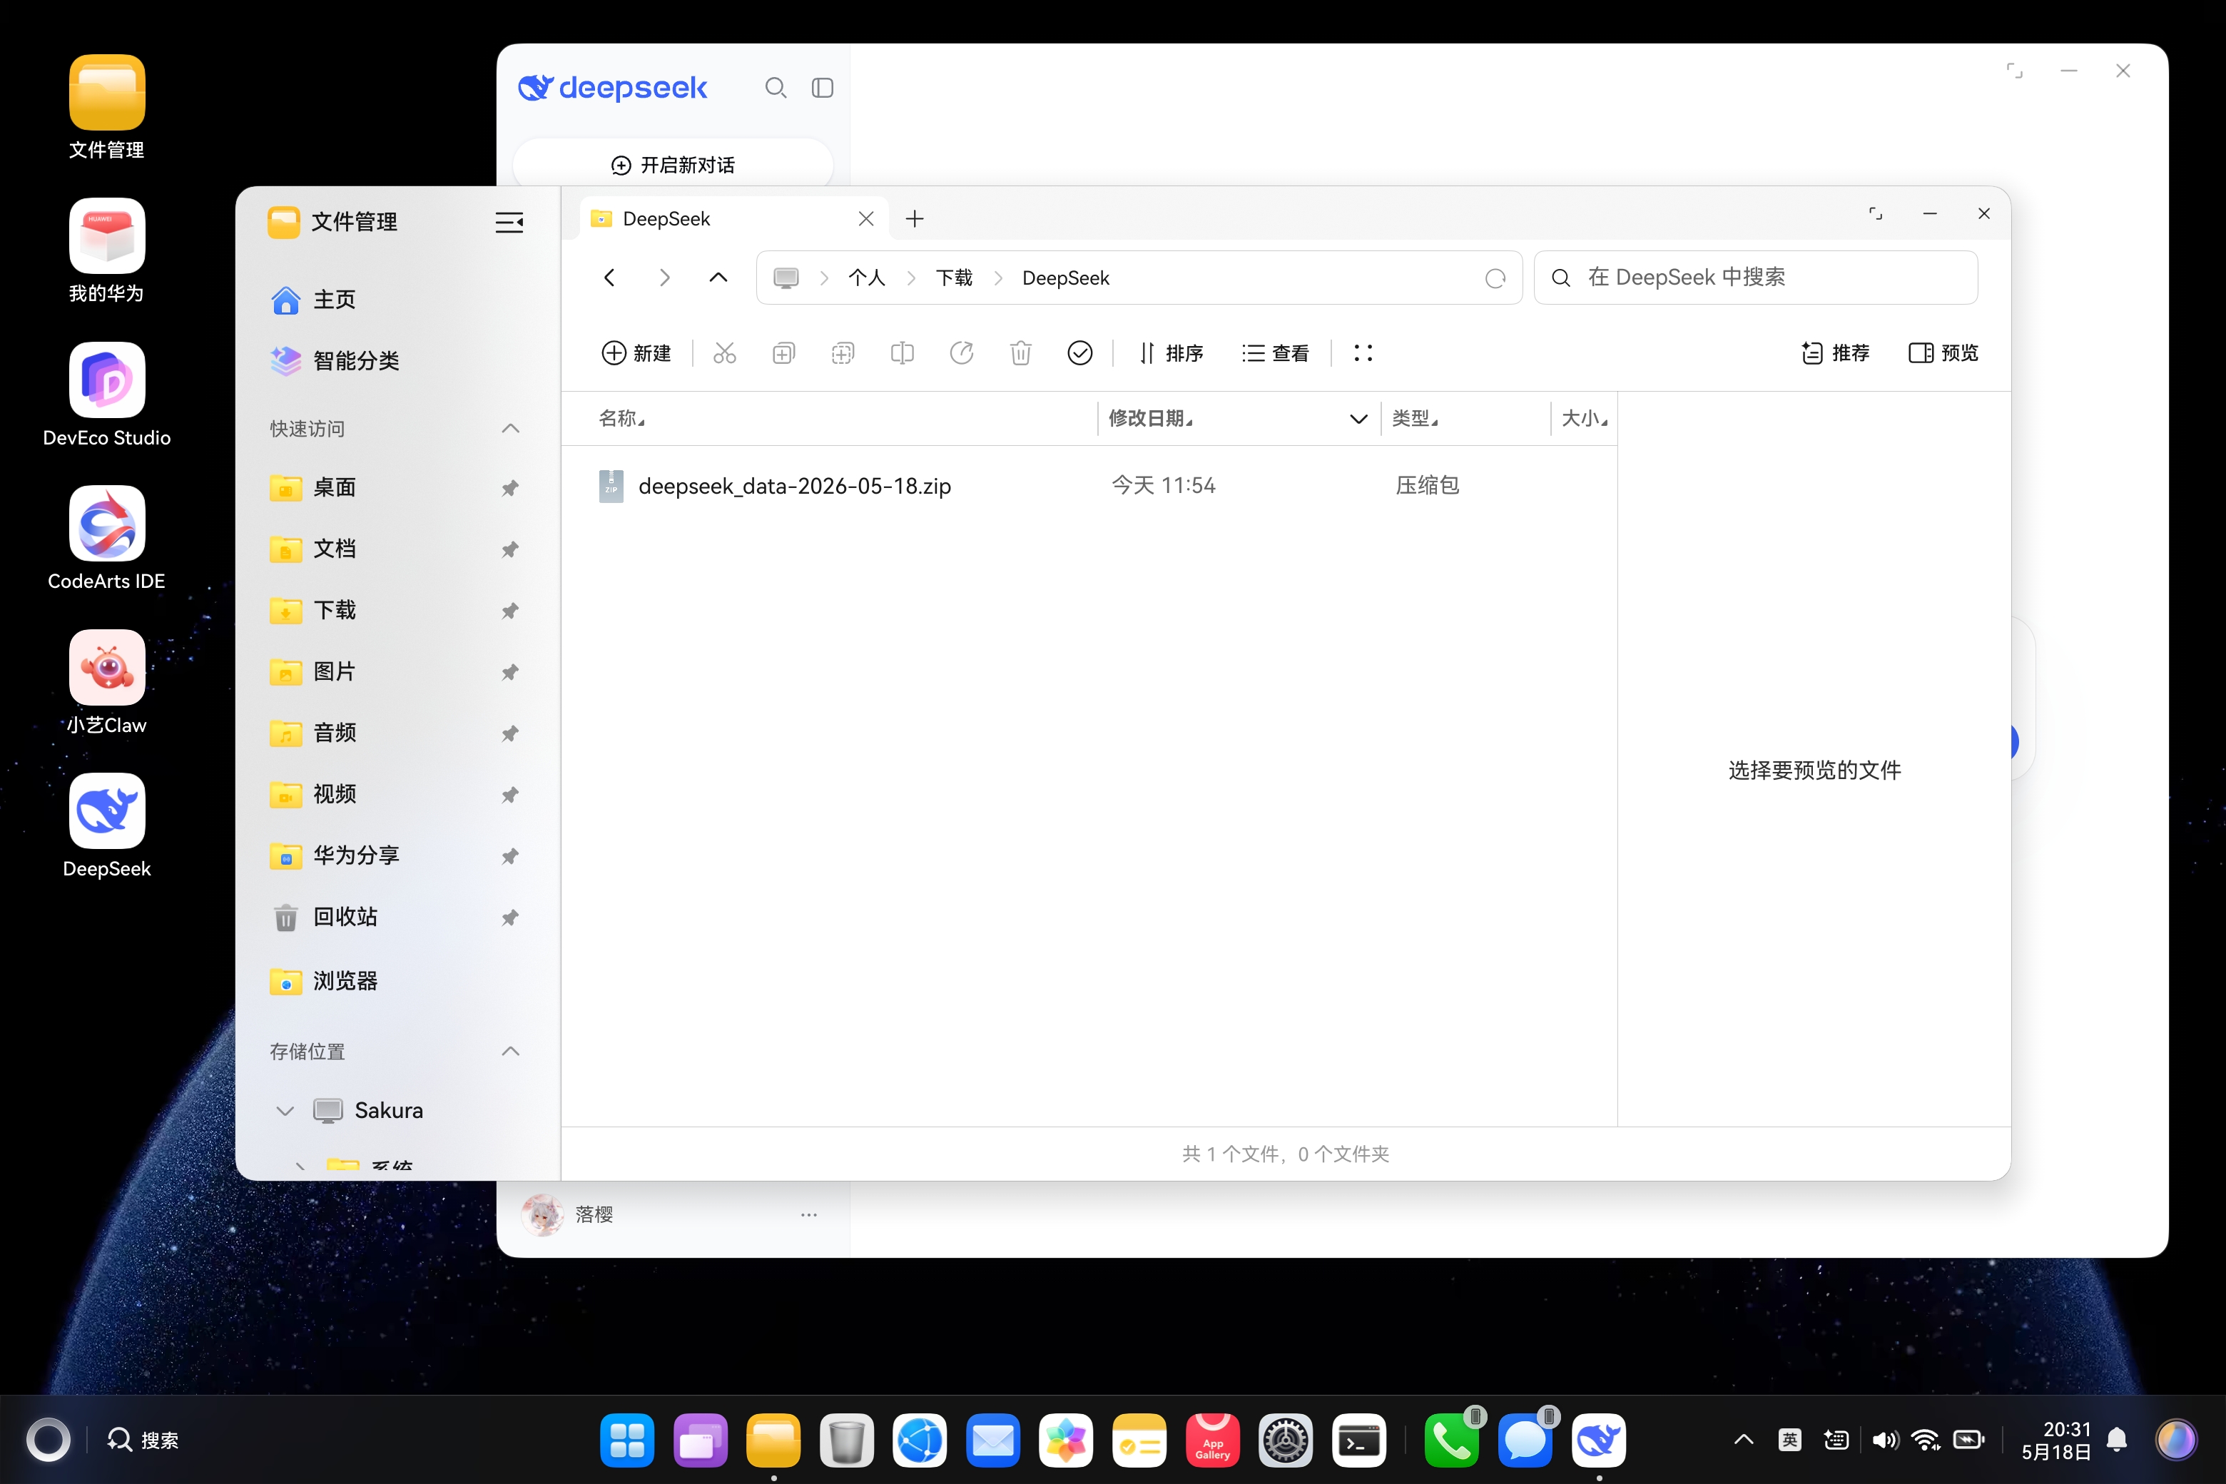Close the DeepSeek folder tab
This screenshot has width=2226, height=1484.
(866, 218)
